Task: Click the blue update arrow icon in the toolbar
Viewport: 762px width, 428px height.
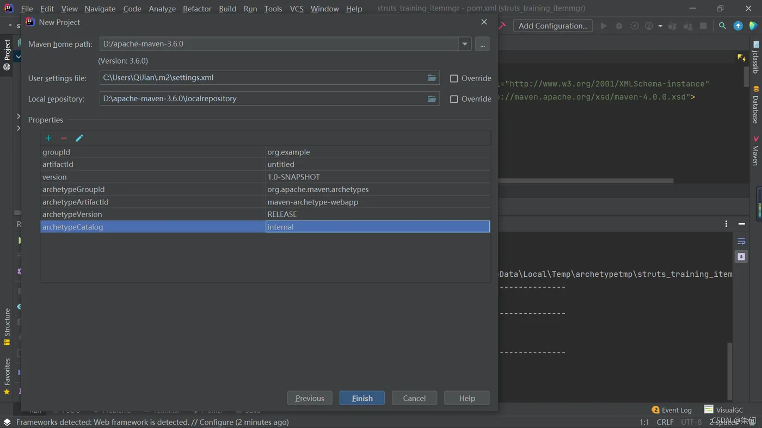Action: [x=738, y=26]
